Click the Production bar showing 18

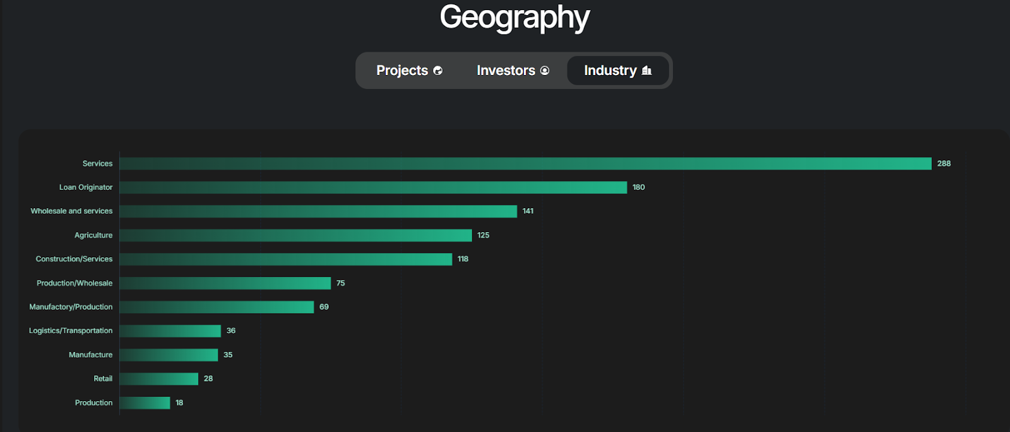pos(144,402)
